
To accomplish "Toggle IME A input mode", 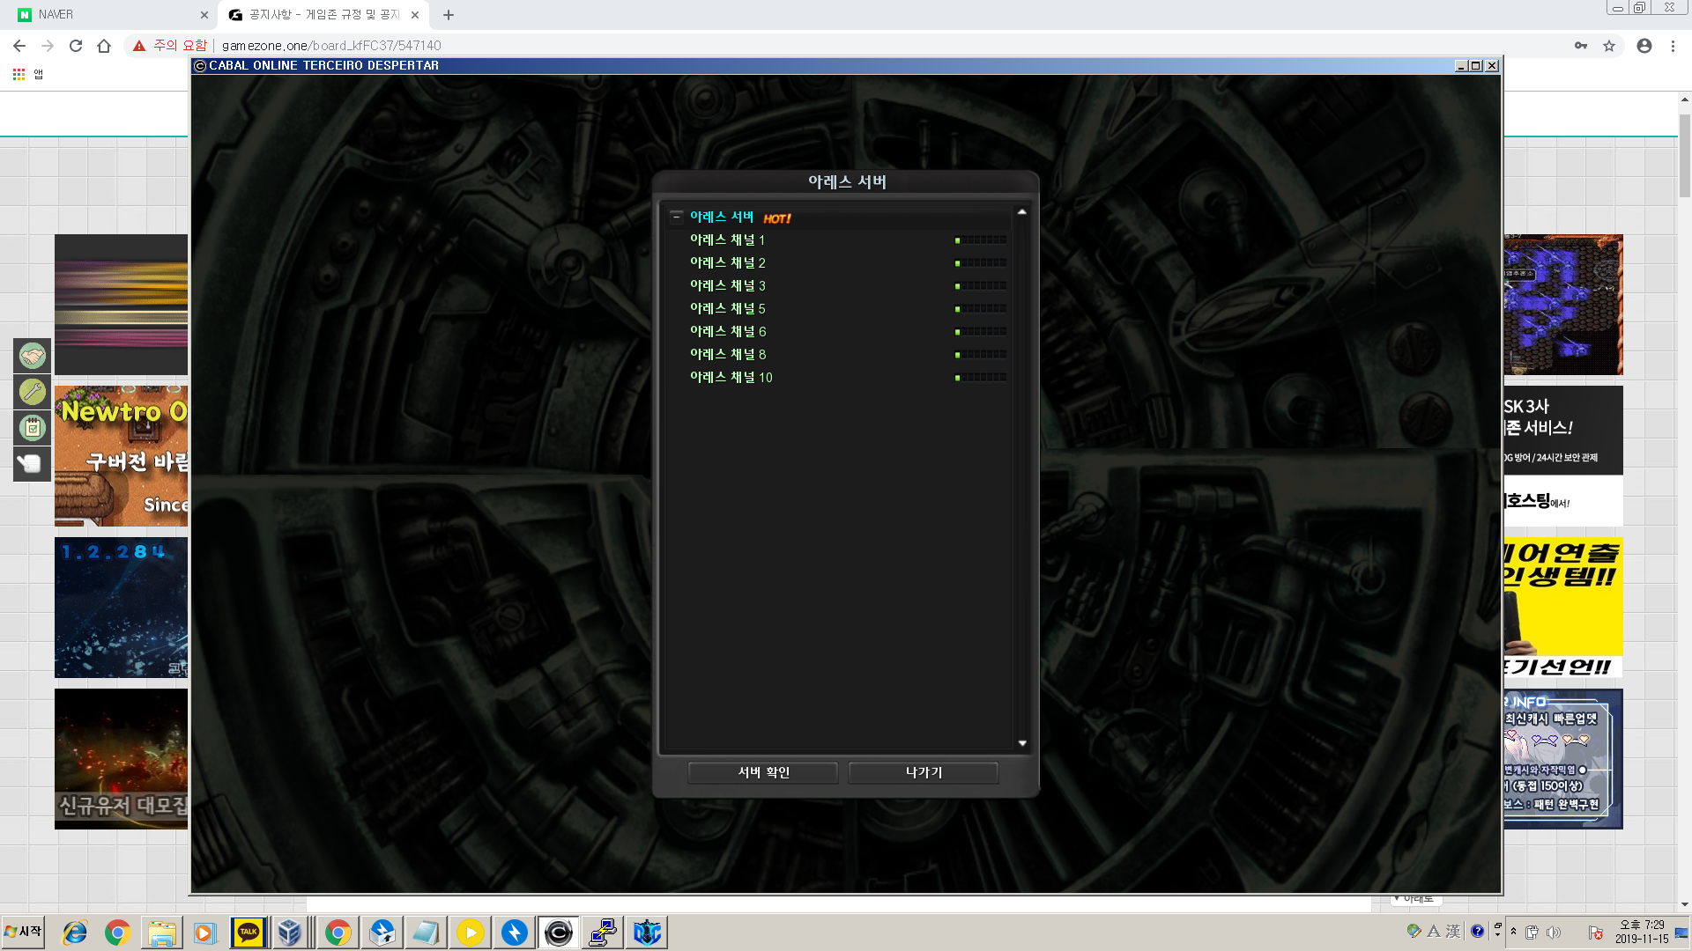I will click(x=1434, y=932).
